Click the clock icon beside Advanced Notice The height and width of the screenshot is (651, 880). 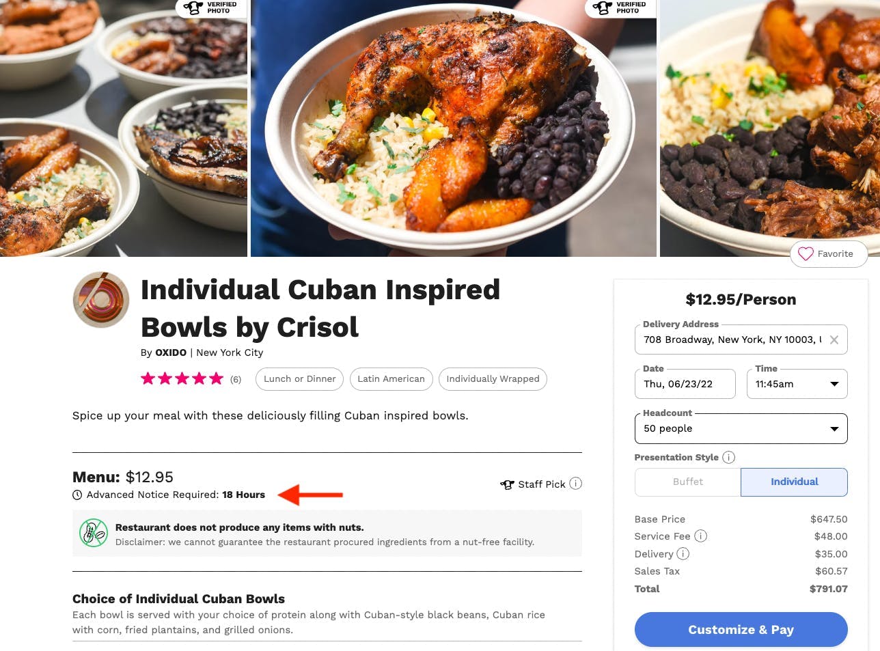coord(78,495)
